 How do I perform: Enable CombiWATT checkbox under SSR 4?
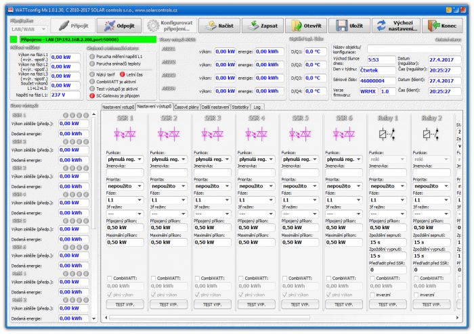click(x=241, y=278)
